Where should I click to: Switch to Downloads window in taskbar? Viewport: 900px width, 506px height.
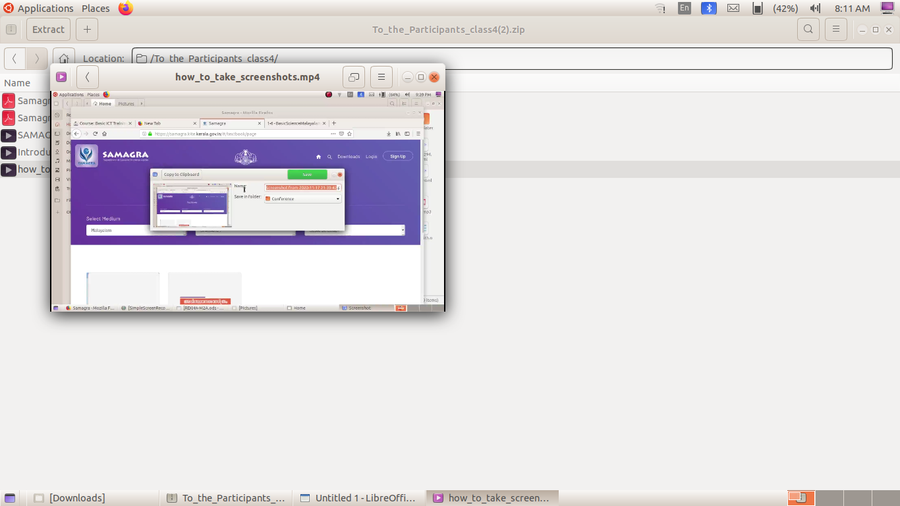[x=76, y=498]
